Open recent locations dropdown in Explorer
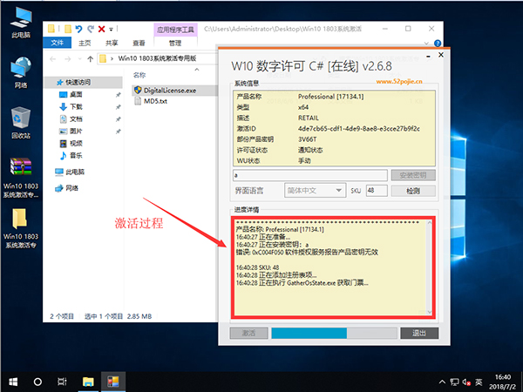This screenshot has height=392, width=523. click(x=79, y=59)
